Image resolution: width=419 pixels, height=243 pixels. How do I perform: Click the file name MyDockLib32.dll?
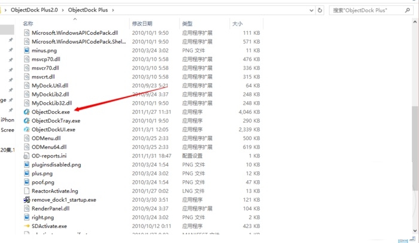(52, 103)
